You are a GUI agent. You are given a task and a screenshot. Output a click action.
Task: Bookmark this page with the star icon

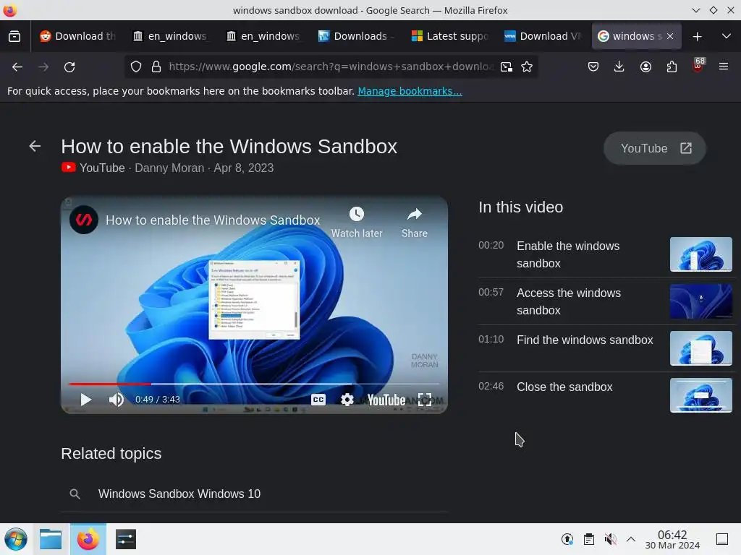(527, 67)
